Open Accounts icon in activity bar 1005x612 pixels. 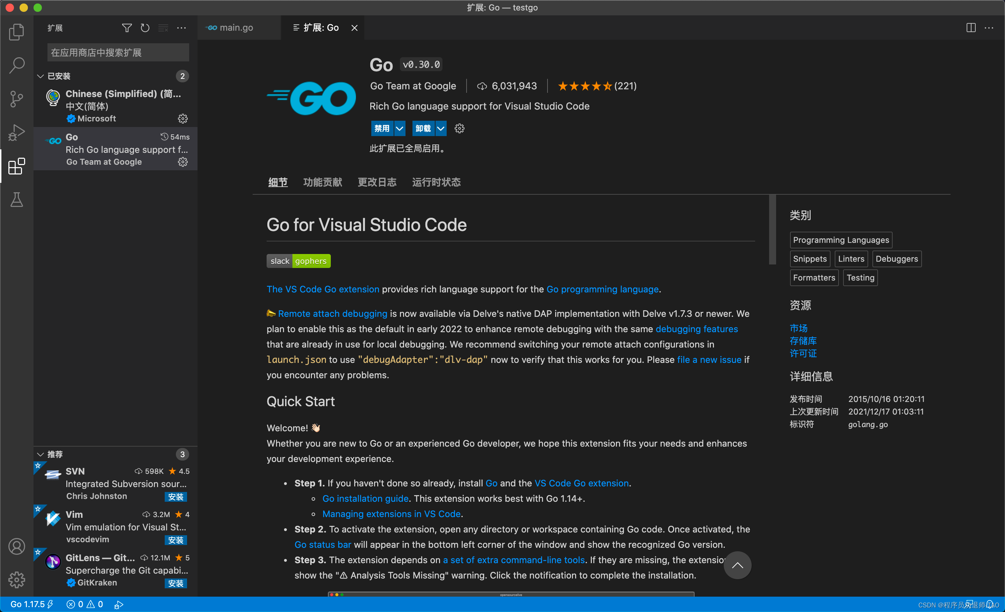coord(16,546)
